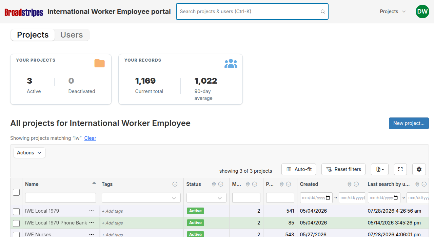434x237 pixels.
Task: Click the 541 value in the table
Action: coord(290,211)
